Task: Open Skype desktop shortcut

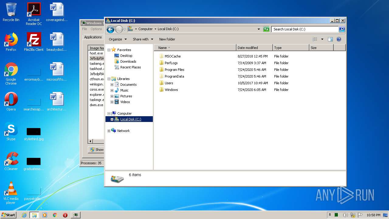Action: click(11, 131)
